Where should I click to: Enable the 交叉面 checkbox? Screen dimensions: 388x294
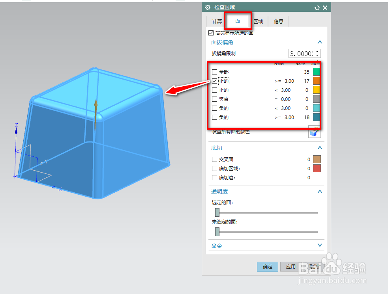coord(215,160)
